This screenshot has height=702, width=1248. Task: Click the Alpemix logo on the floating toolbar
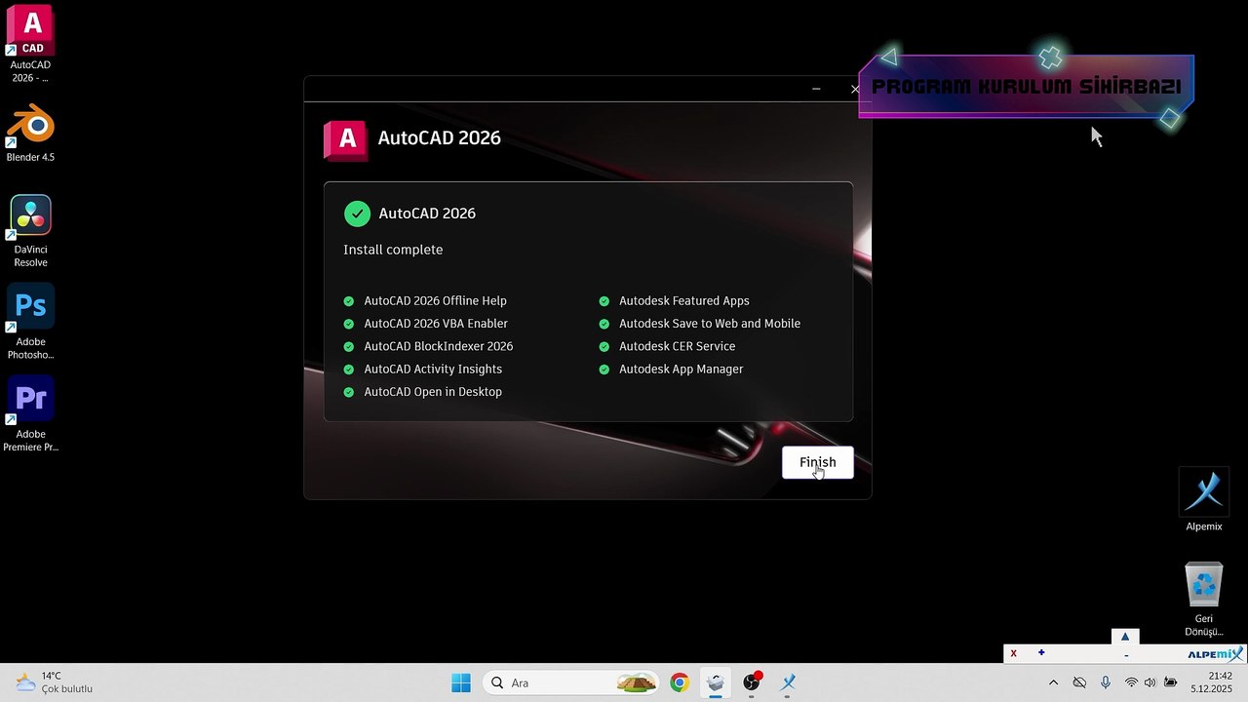[1215, 654]
